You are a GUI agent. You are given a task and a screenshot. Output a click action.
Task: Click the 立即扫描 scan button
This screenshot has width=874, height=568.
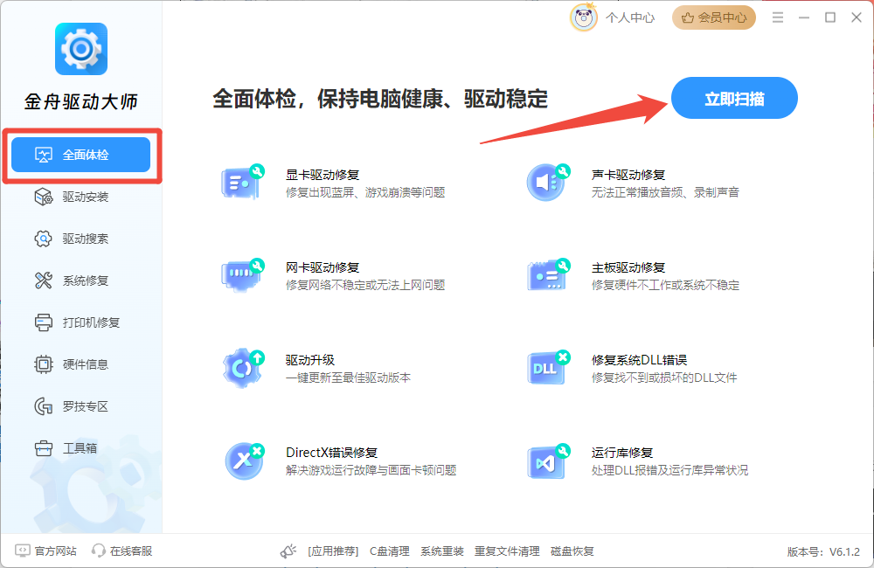(x=734, y=98)
